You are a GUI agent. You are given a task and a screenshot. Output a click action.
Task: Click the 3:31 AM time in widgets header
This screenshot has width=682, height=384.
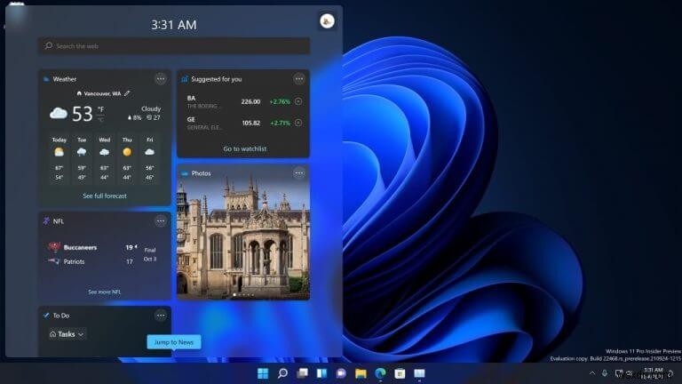click(174, 25)
